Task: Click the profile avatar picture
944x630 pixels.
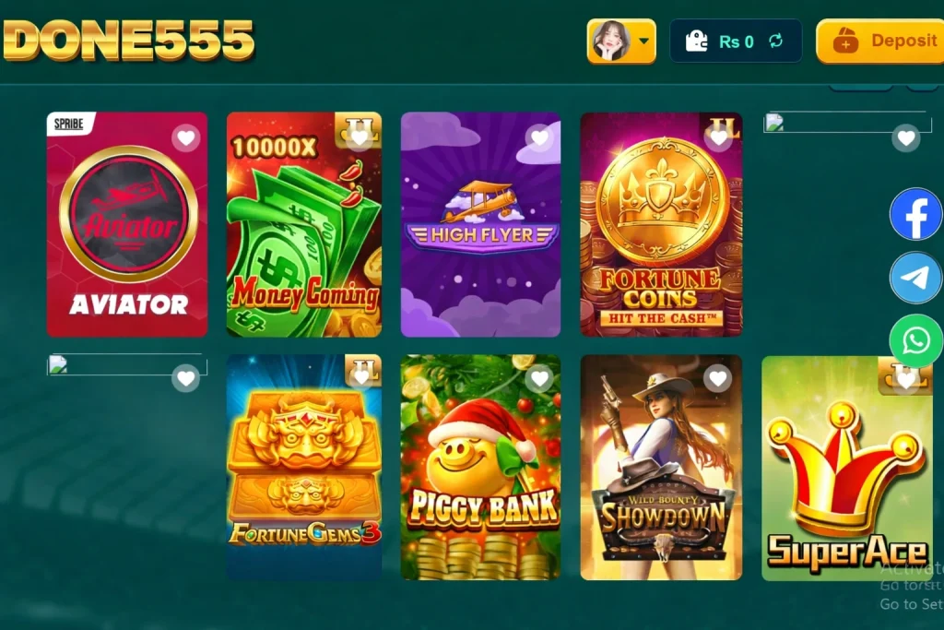Action: pos(610,41)
